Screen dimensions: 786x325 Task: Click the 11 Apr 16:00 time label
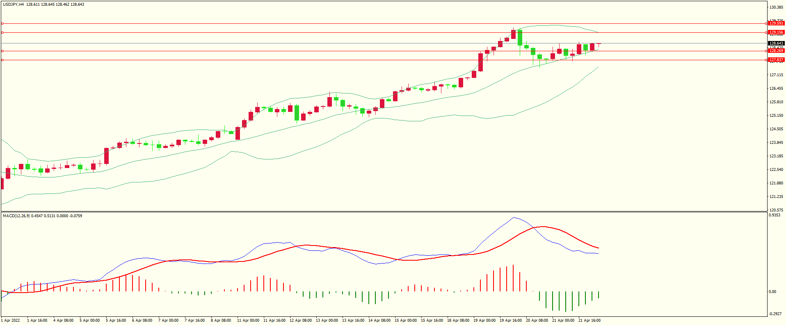pos(274,320)
